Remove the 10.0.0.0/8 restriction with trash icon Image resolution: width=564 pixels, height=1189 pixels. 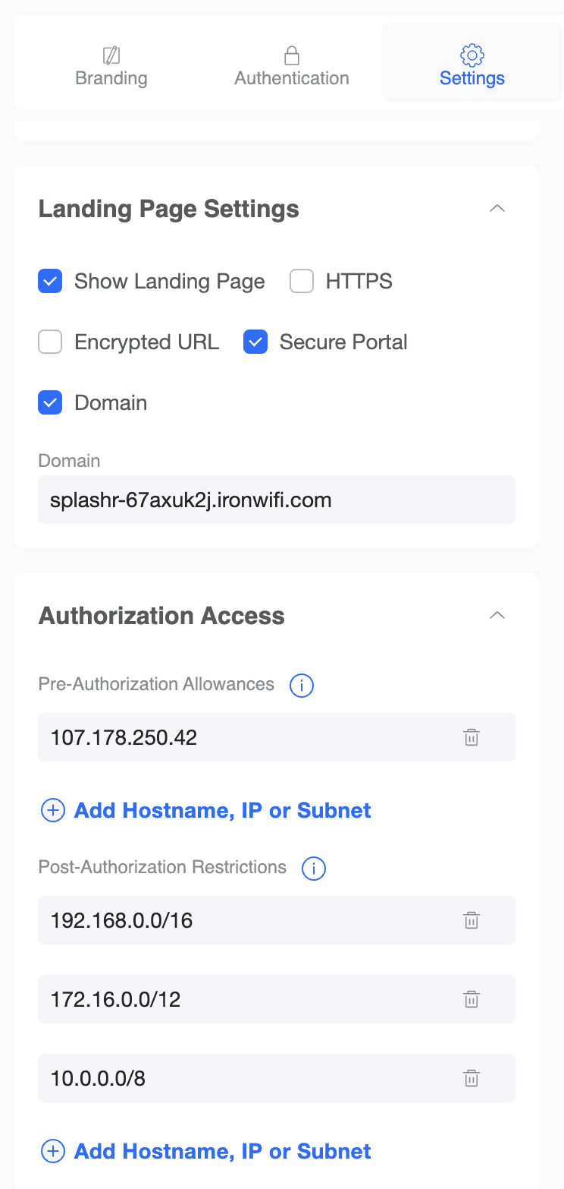(x=472, y=1078)
